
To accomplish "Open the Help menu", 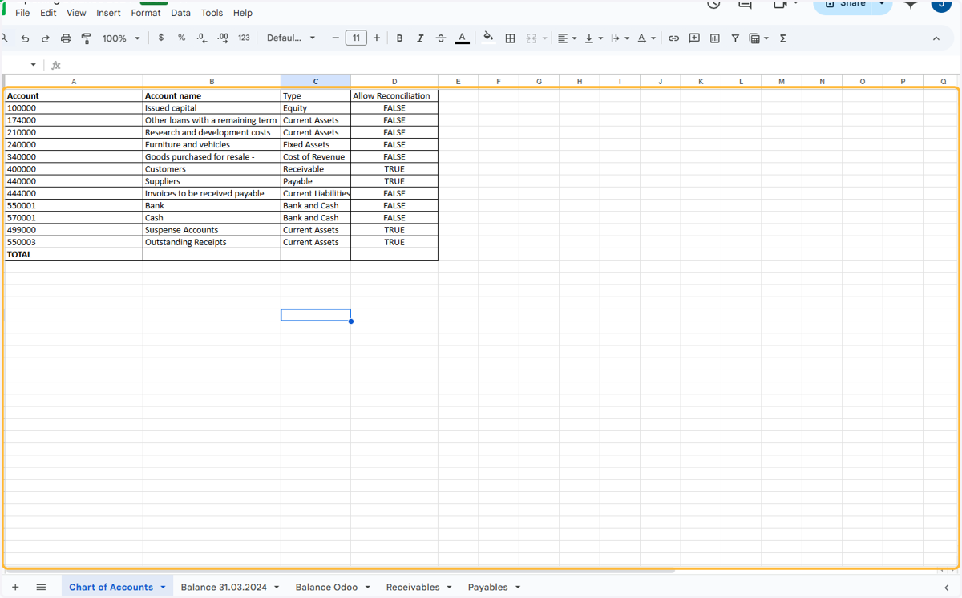I will 242,13.
